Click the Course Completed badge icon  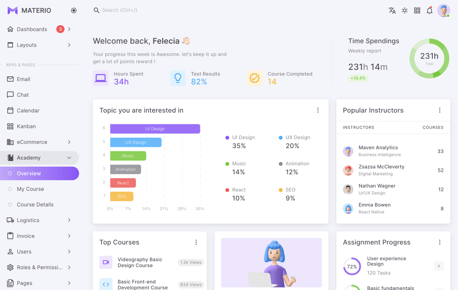coord(255,78)
